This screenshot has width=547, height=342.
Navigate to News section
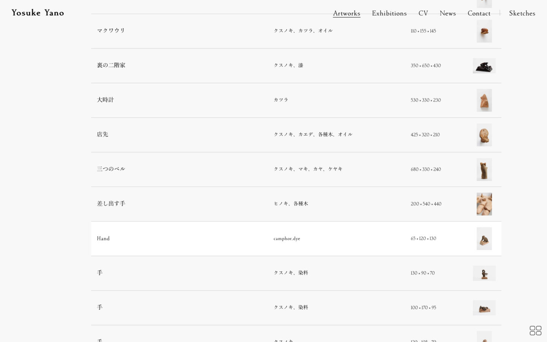(447, 13)
